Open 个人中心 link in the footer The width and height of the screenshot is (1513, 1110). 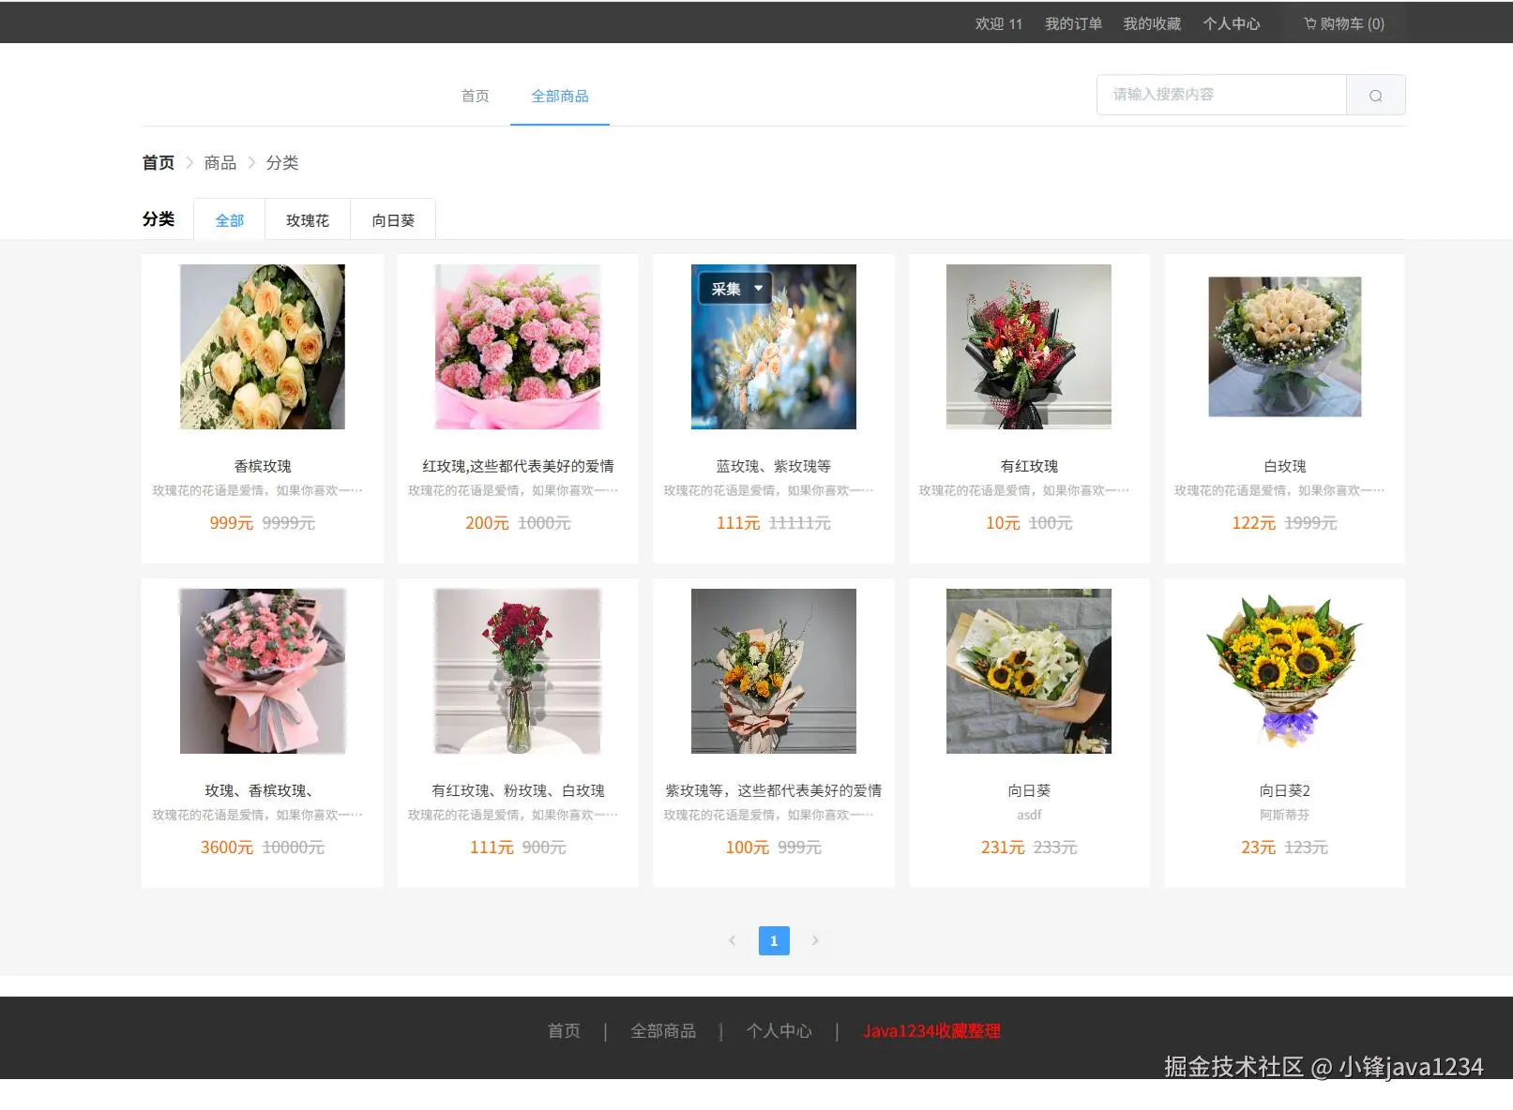tap(779, 1031)
